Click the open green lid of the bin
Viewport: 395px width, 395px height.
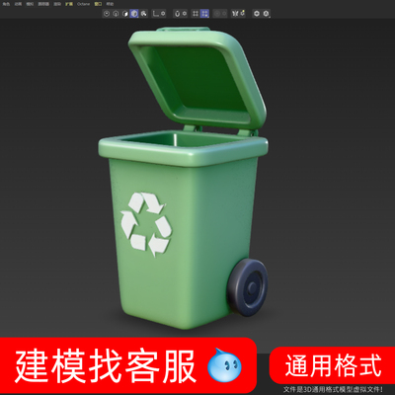[x=197, y=78]
